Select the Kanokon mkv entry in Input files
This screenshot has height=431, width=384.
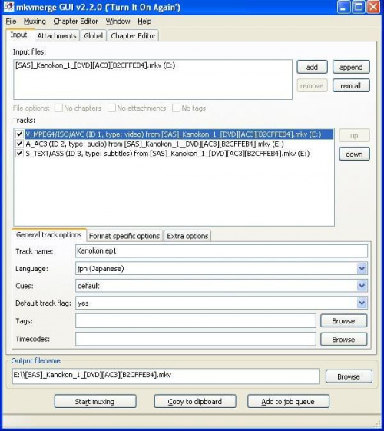click(x=95, y=65)
